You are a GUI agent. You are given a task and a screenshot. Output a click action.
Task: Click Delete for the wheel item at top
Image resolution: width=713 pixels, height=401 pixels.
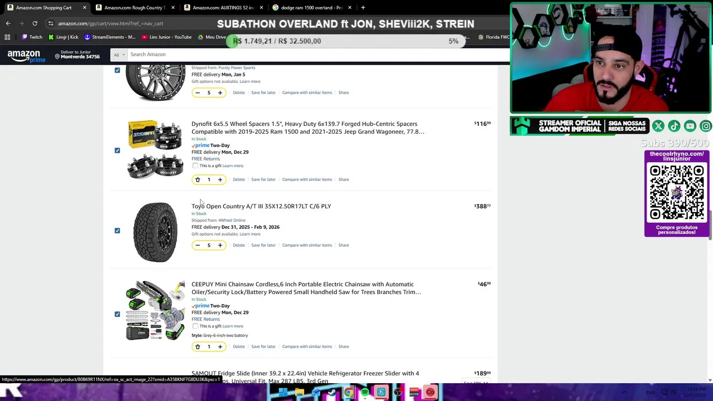tap(238, 92)
